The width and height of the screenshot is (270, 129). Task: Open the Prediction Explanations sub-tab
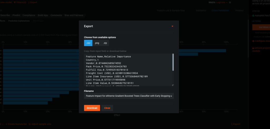[x=19, y=21]
